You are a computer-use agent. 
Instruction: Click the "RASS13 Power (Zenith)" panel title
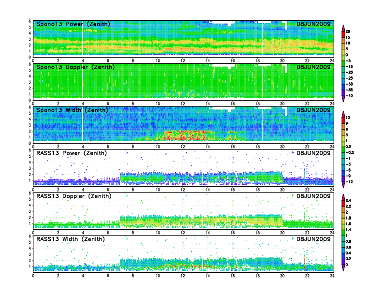tap(72, 153)
